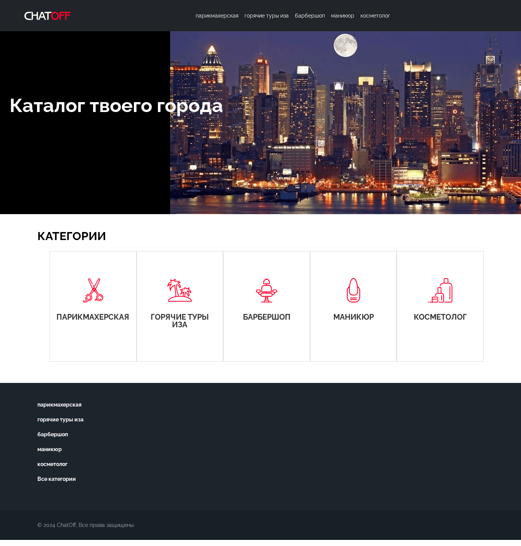Select барбершоп in top navigation
This screenshot has height=546, width=521.
tap(310, 16)
